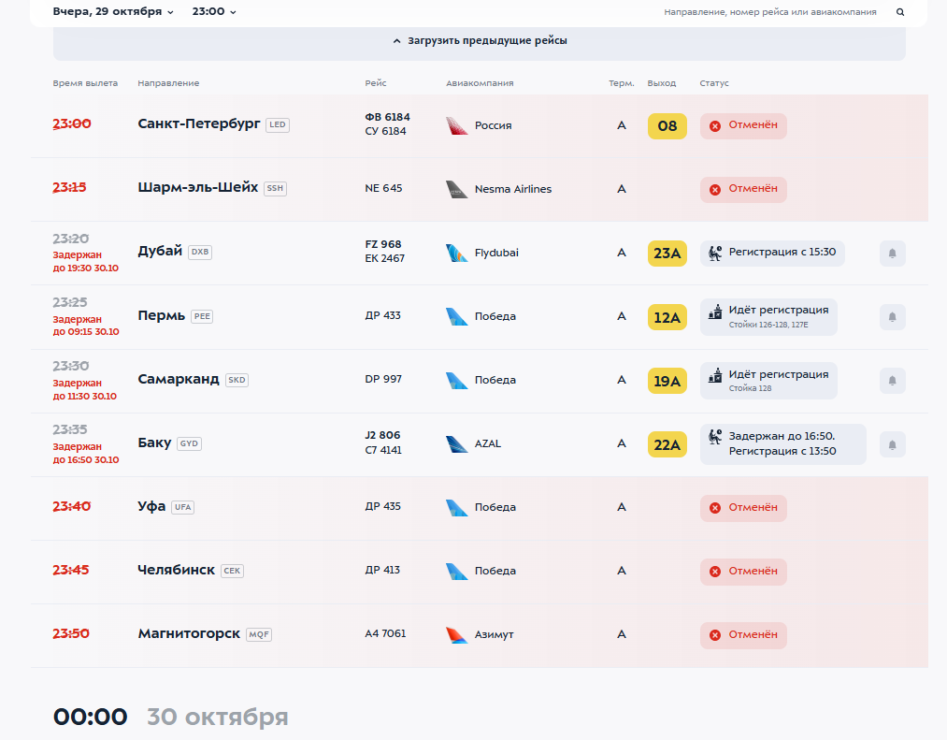Screen dimensions: 947x740
Task: Click gate badge 12A for Perm flight
Action: coord(667,317)
